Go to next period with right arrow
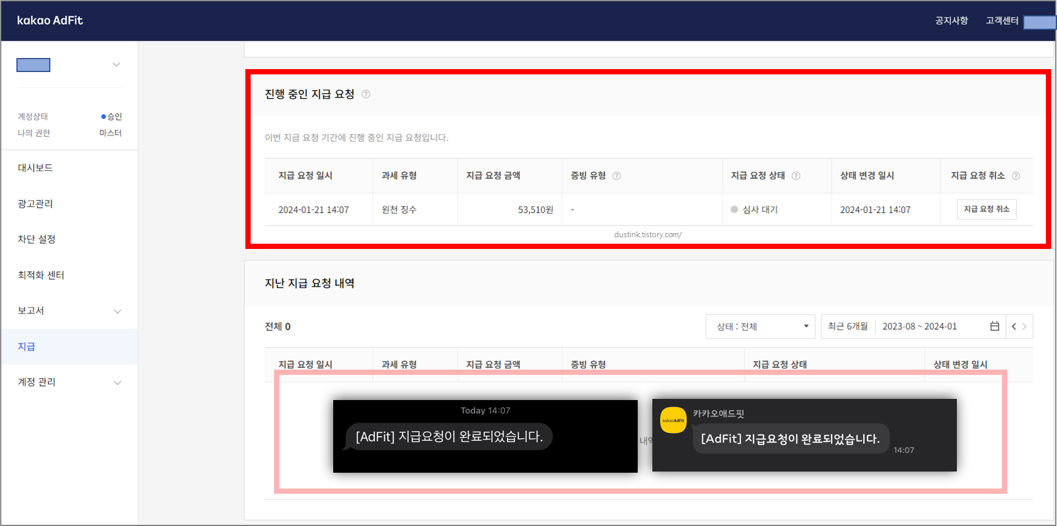 (1024, 327)
